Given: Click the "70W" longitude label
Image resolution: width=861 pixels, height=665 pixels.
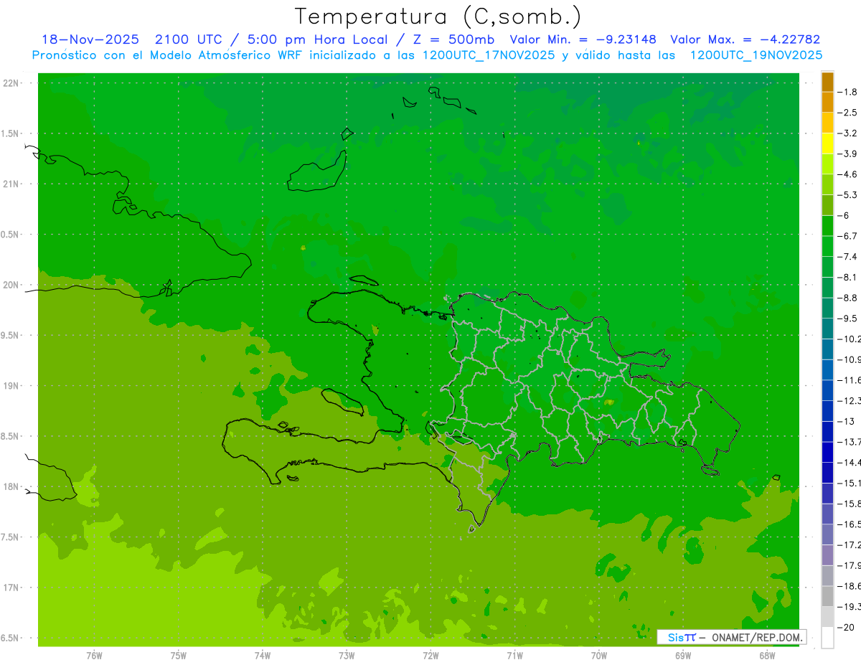Looking at the screenshot, I should pyautogui.click(x=599, y=656).
